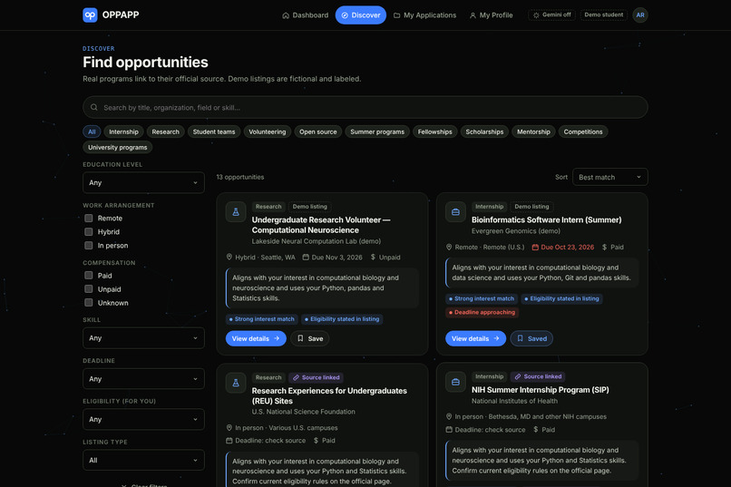
Task: Click location pin beside Hybrid · Seattle, WA
Action: [x=229, y=258]
